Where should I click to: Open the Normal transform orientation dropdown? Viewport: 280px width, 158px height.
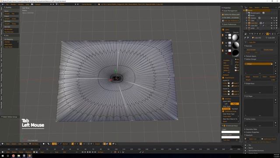click(x=66, y=144)
